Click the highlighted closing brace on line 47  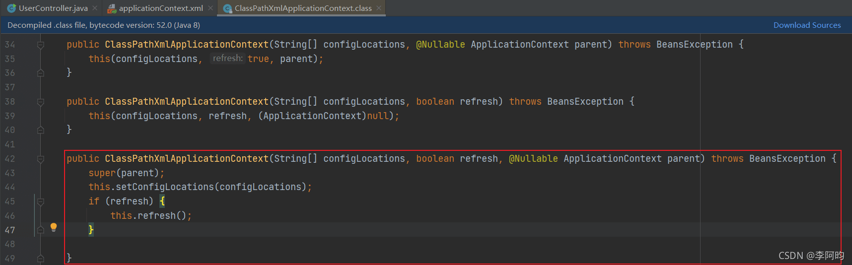pos(91,230)
